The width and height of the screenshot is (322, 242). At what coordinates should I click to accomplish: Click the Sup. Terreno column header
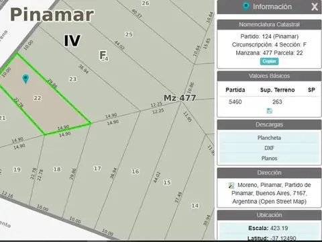click(x=277, y=90)
